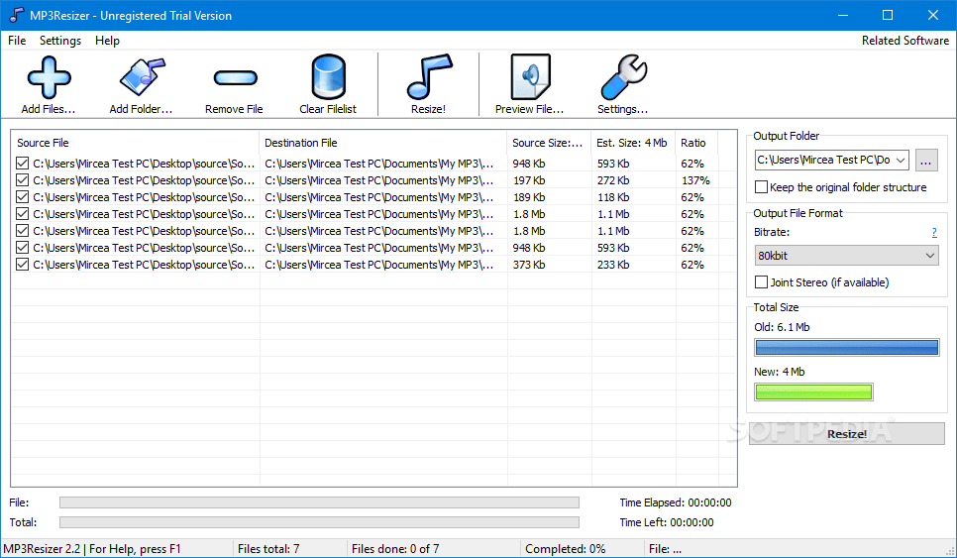Enable Joint Stereo (if available)
957x558 pixels.
click(761, 282)
